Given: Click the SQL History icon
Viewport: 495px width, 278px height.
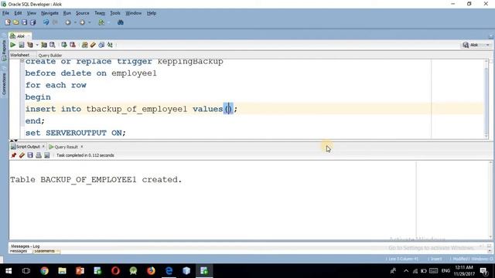Looking at the screenshot, I should 101,45.
